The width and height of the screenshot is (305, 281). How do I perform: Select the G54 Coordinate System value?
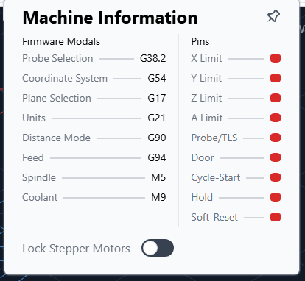click(157, 78)
